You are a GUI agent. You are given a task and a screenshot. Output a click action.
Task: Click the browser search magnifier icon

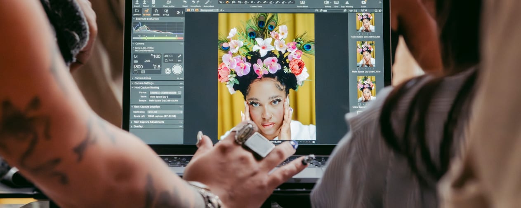[376, 11]
